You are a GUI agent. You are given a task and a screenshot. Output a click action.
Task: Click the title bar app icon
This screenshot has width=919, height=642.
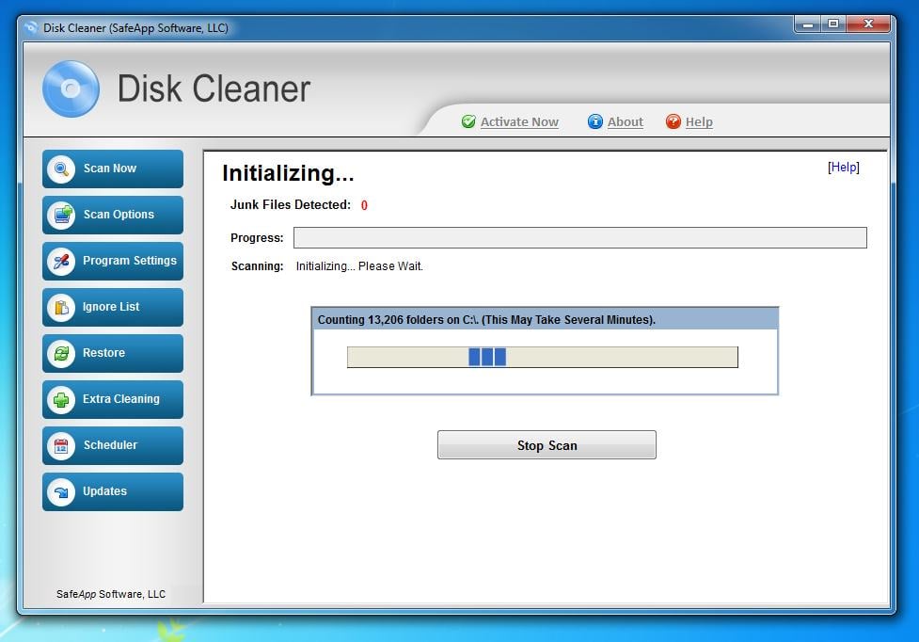pyautogui.click(x=31, y=27)
